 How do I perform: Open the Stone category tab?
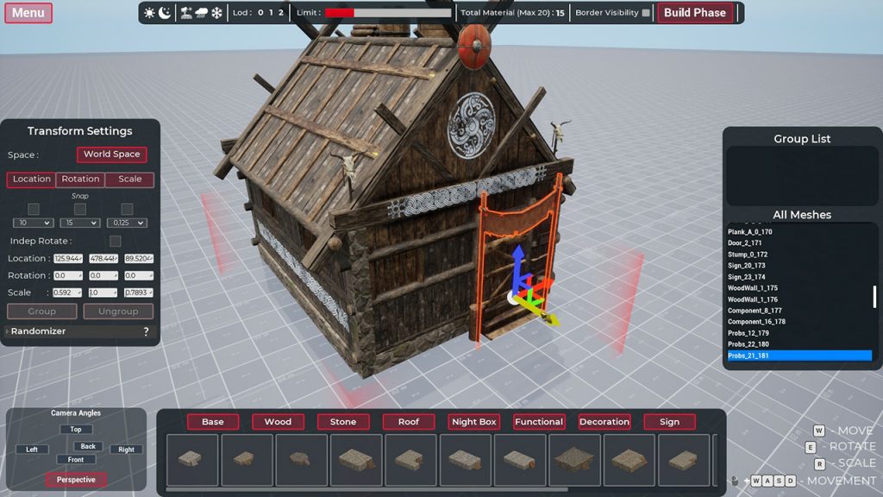pyautogui.click(x=343, y=422)
